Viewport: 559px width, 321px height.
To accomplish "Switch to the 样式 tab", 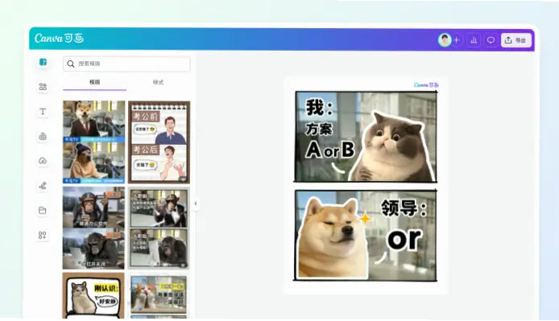I will (x=158, y=82).
